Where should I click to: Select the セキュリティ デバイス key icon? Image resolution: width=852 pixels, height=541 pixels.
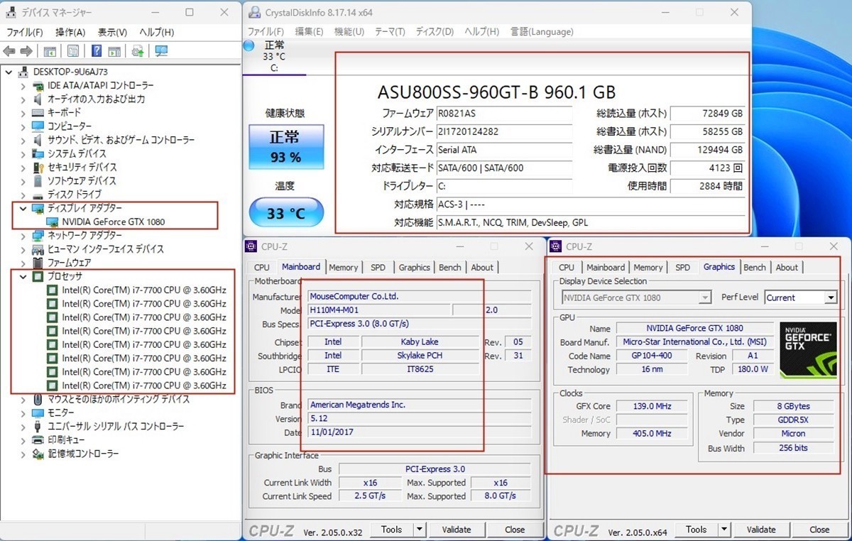tap(38, 167)
